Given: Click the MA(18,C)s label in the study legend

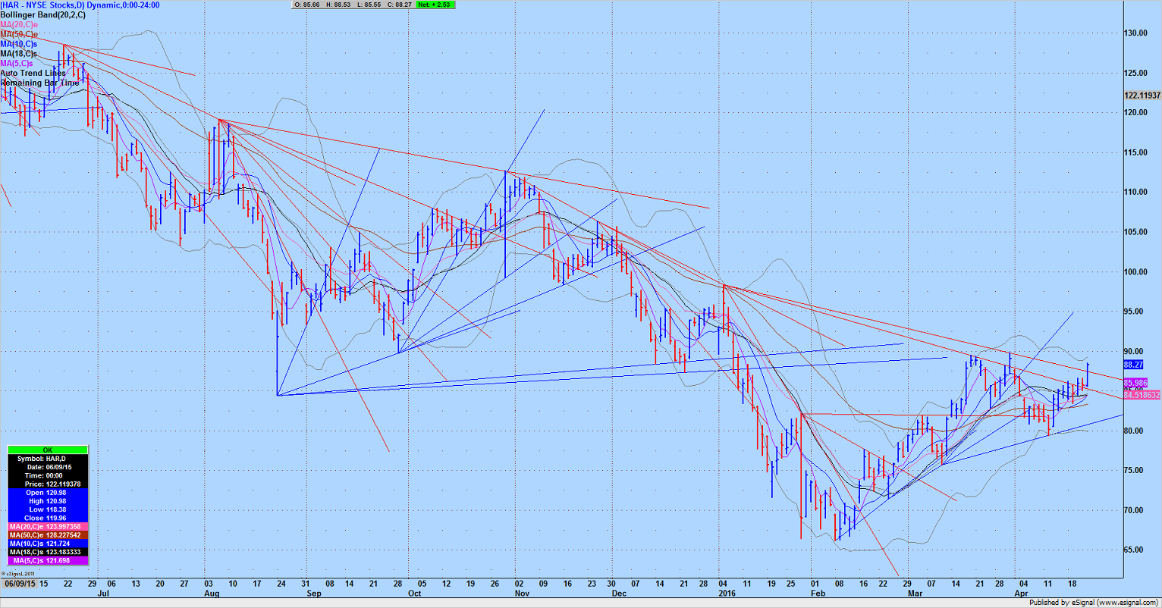Looking at the screenshot, I should click(x=19, y=54).
